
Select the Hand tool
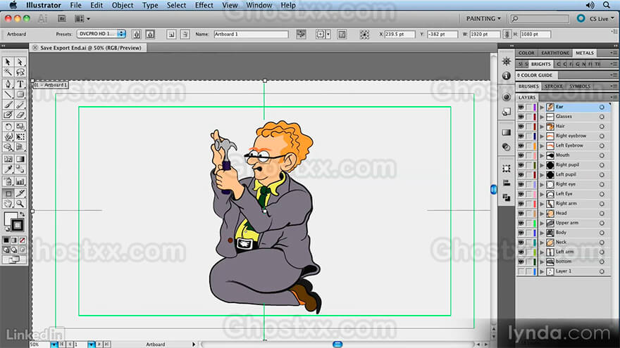pyautogui.click(x=8, y=204)
